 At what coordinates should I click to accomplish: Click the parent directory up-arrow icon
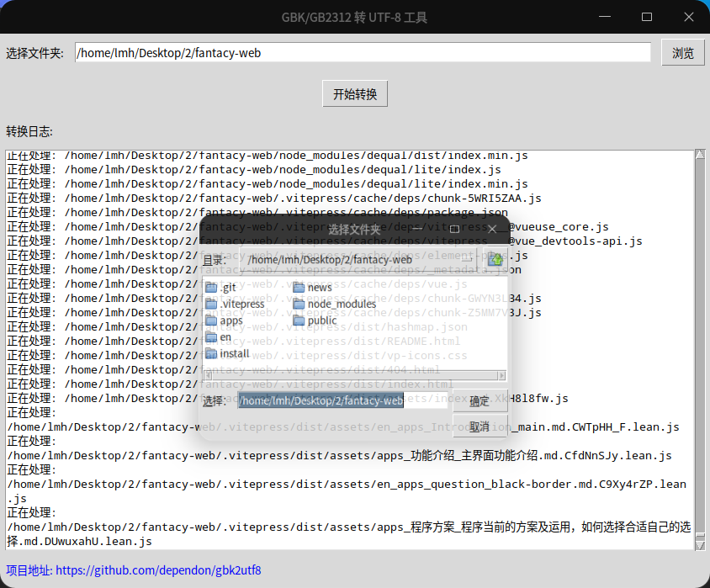point(495,260)
